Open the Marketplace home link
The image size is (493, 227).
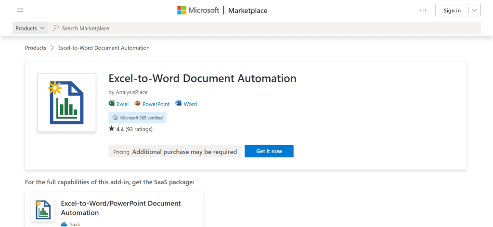coord(247,11)
